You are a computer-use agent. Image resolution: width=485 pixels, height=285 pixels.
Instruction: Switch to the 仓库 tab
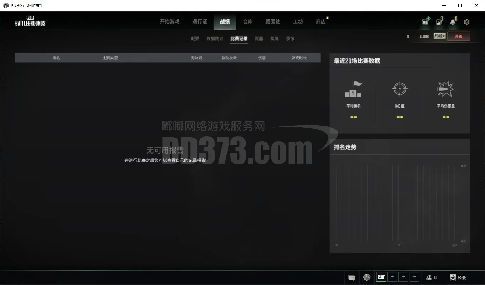click(247, 21)
